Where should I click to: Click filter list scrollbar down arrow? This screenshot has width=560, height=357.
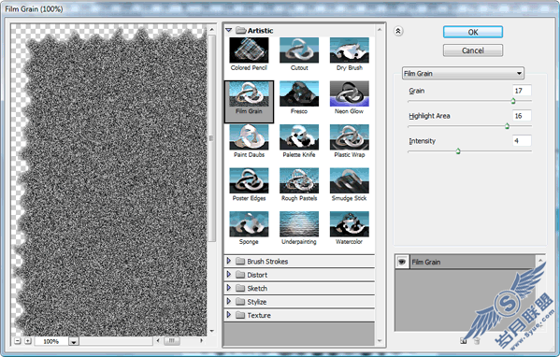pos(380,341)
